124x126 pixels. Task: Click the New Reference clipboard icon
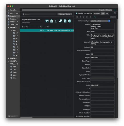52,21
